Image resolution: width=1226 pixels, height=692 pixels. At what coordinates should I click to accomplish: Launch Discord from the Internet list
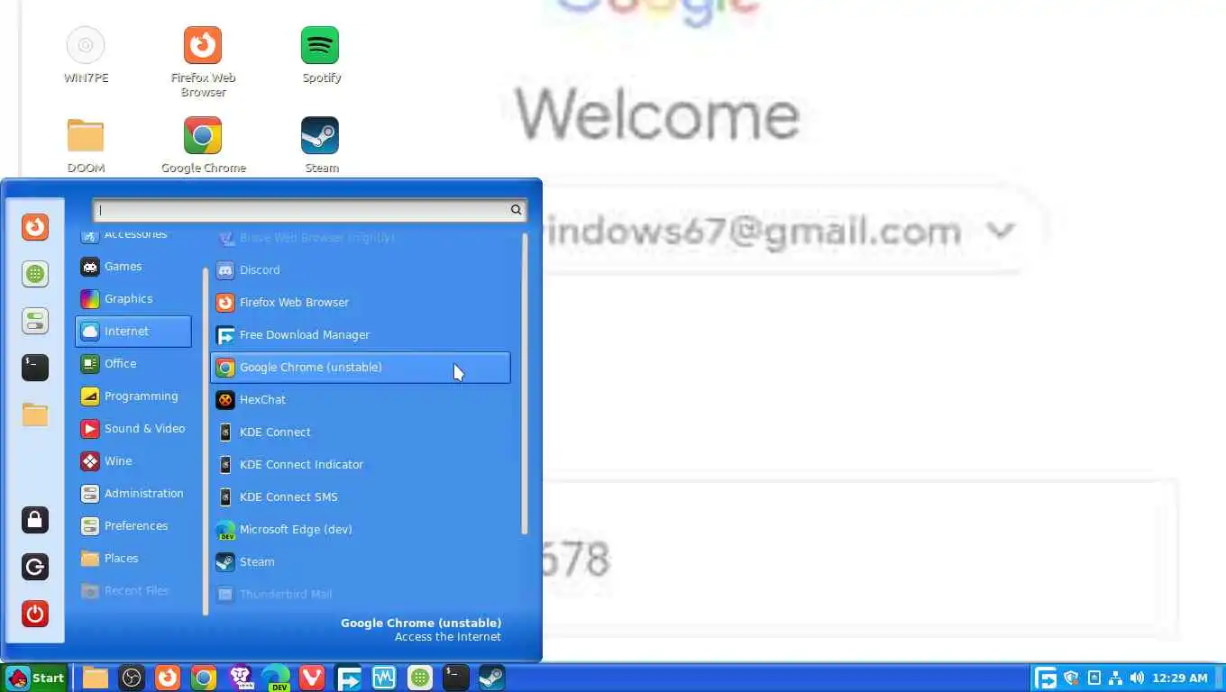[x=361, y=270]
